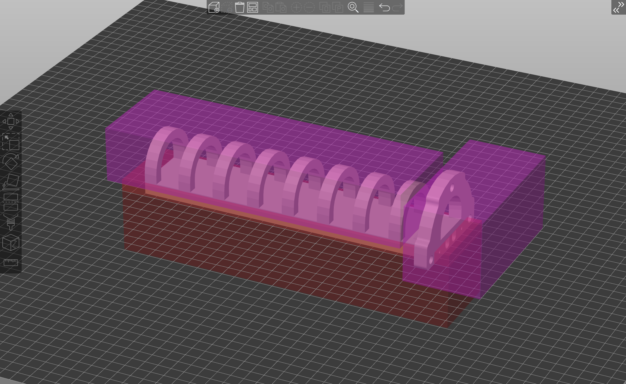Screen dimensions: 626x384
Task: Delete the selected model using the trash icon
Action: [240, 8]
